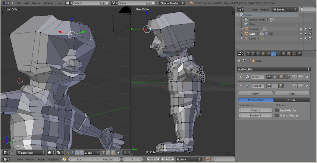317x163 pixels.
Task: Remove the Mirror modifier with X
Action: coord(307,77)
